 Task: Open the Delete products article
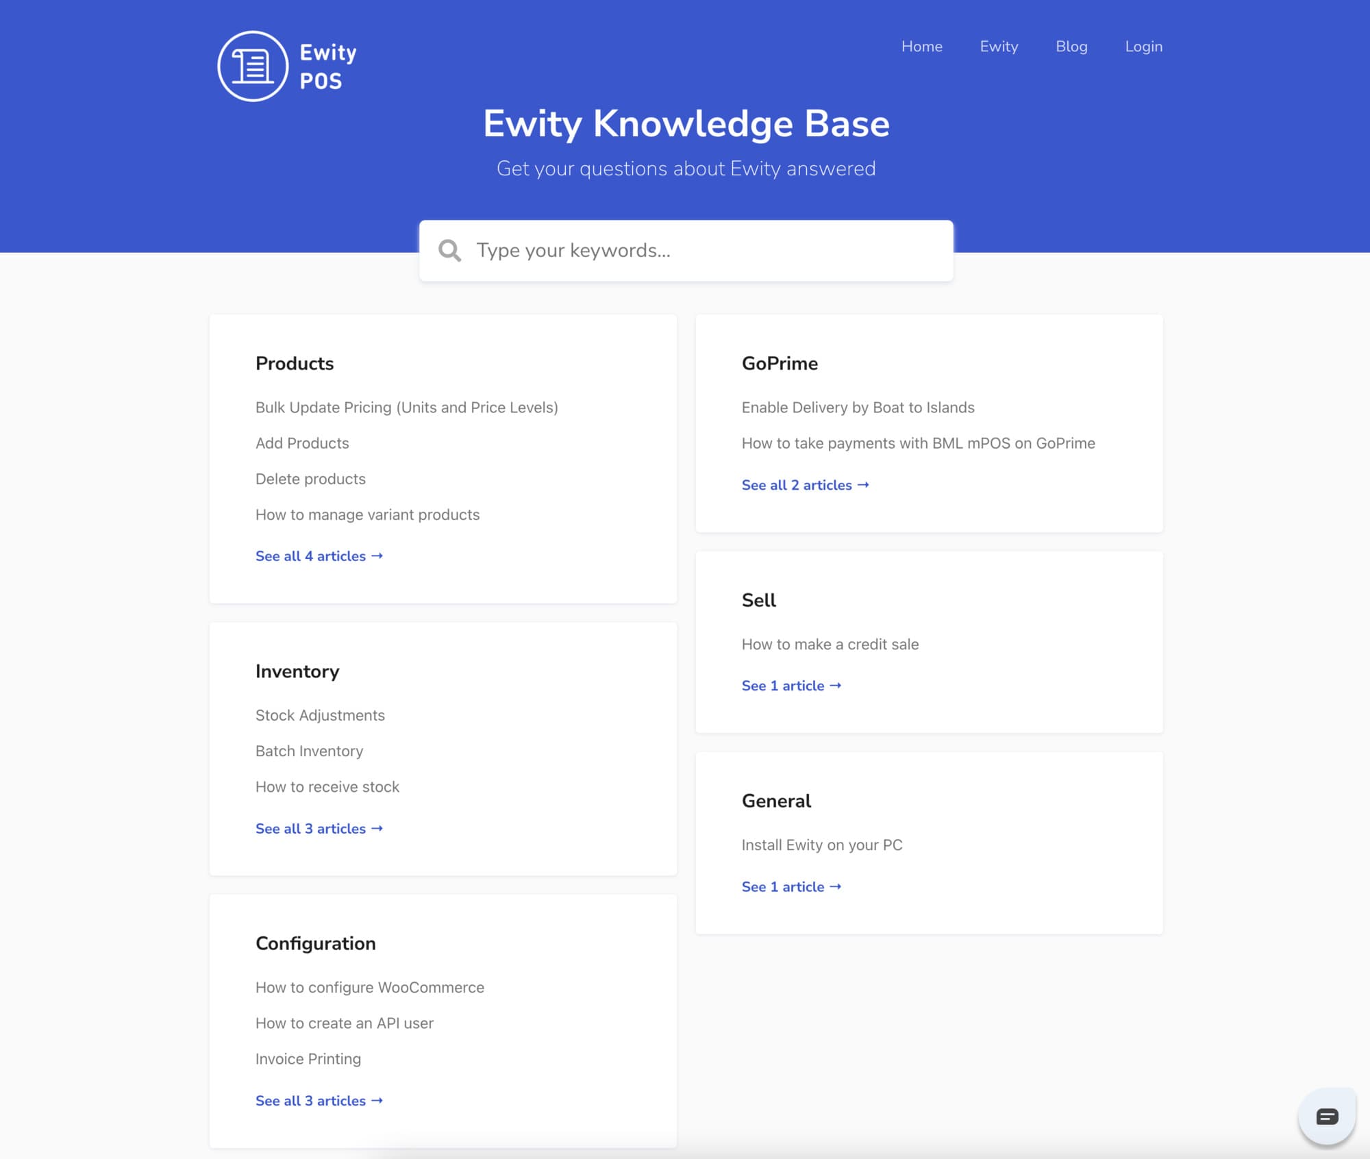point(310,479)
